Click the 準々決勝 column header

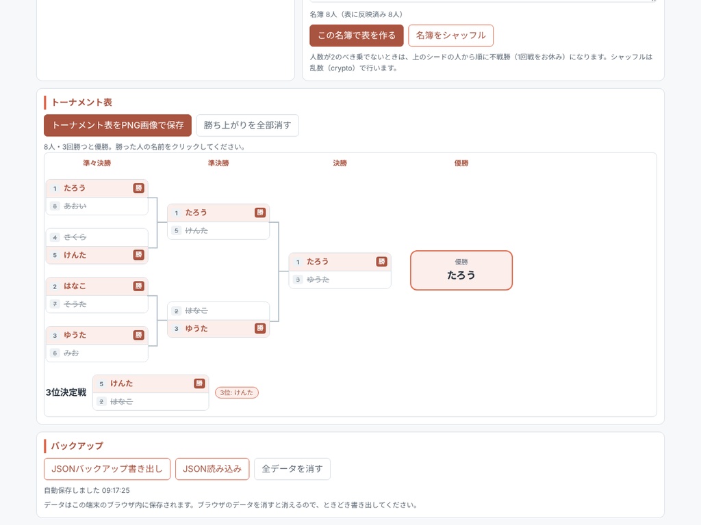pyautogui.click(x=97, y=163)
